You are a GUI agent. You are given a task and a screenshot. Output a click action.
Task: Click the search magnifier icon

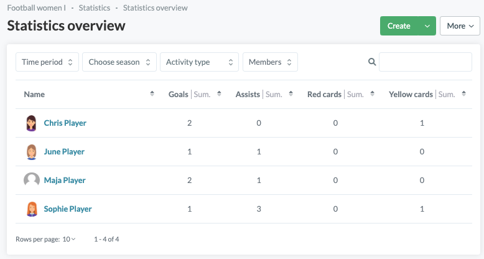[372, 62]
